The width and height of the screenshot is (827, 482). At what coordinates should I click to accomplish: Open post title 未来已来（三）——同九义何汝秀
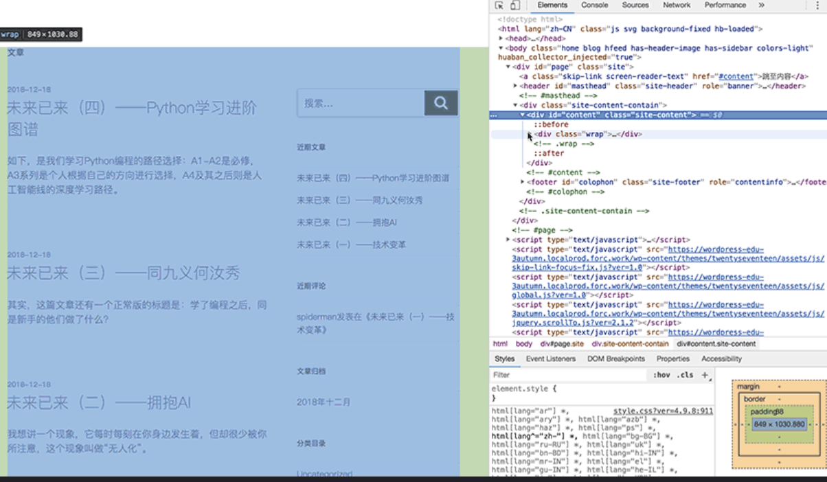point(124,273)
